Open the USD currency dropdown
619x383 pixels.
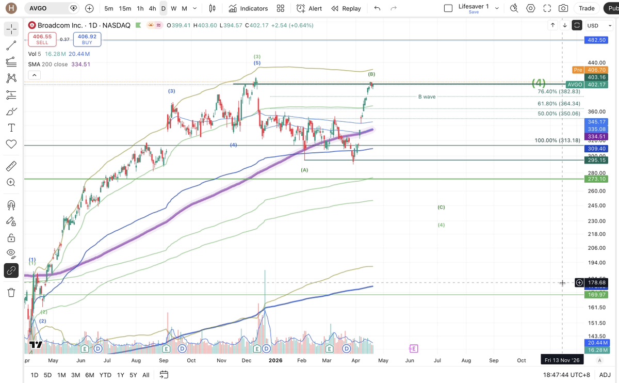coord(596,25)
